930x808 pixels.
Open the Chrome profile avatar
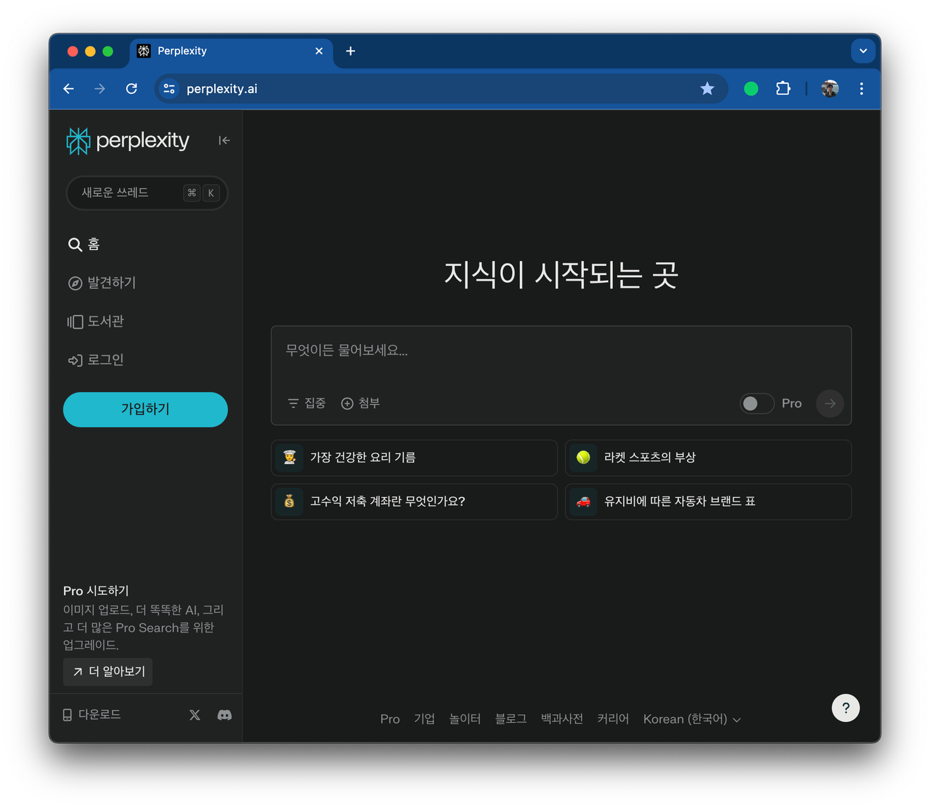(x=830, y=89)
